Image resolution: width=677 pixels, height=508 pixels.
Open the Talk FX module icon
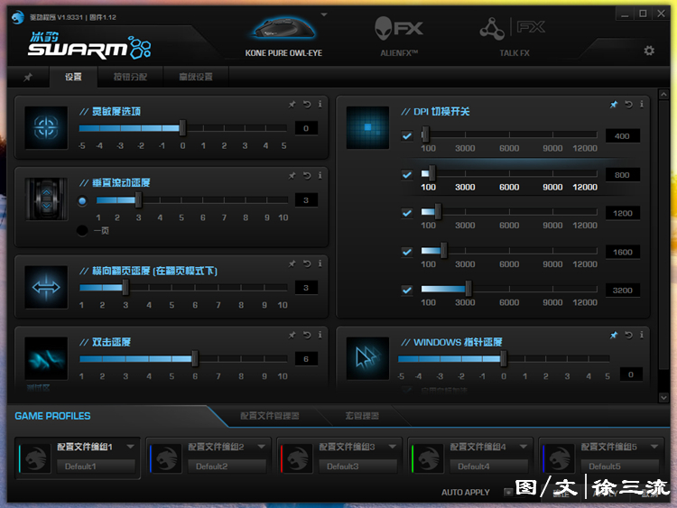click(513, 31)
